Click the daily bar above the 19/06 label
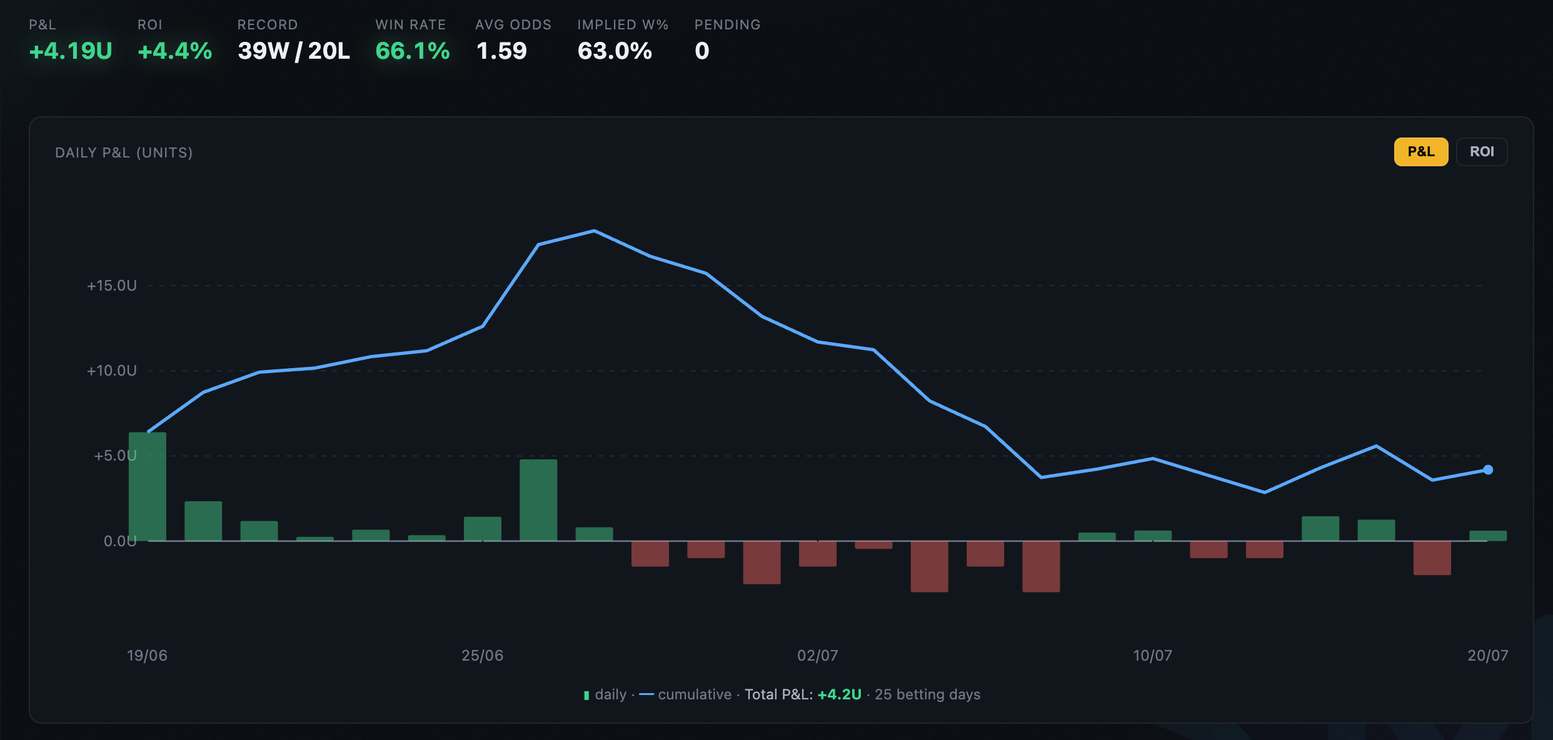The height and width of the screenshot is (740, 1553). 148,486
